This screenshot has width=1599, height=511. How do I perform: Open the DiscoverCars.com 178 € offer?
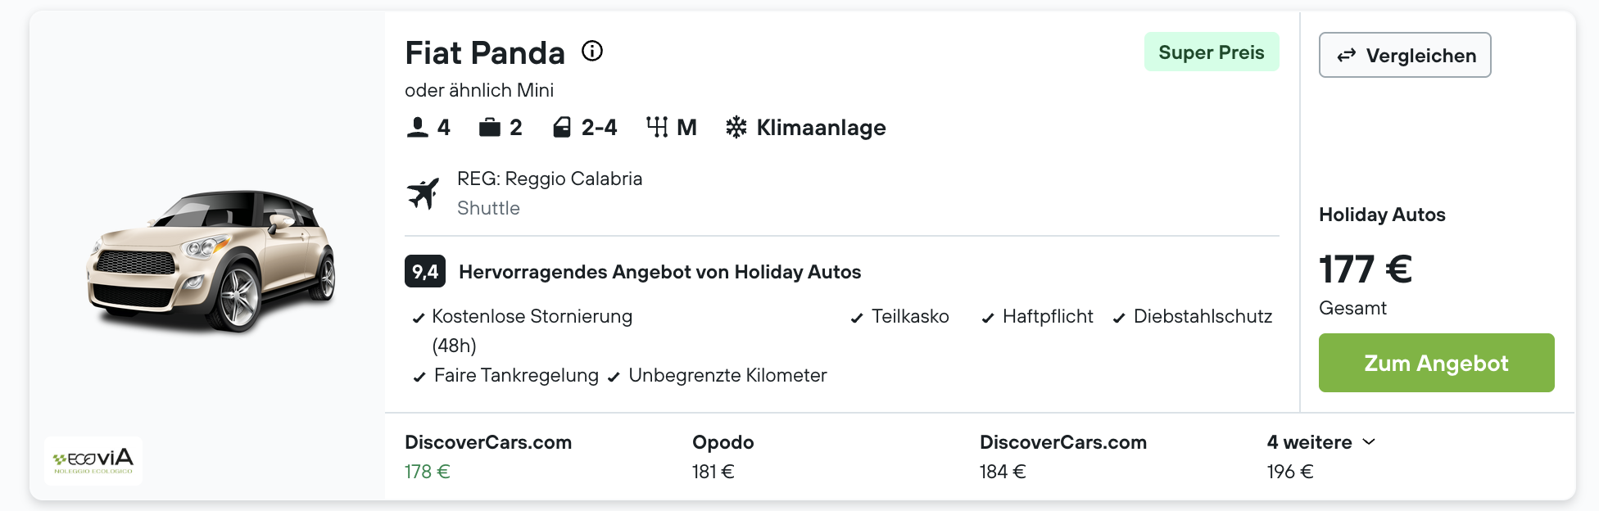click(x=488, y=457)
